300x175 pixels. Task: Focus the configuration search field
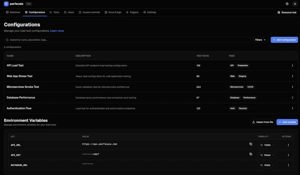pyautogui.click(x=127, y=40)
